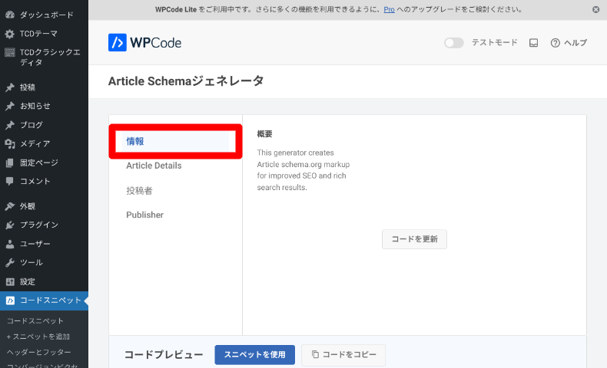Image resolution: width=607 pixels, height=368 pixels.
Task: Select the Publisher tab
Action: point(144,215)
